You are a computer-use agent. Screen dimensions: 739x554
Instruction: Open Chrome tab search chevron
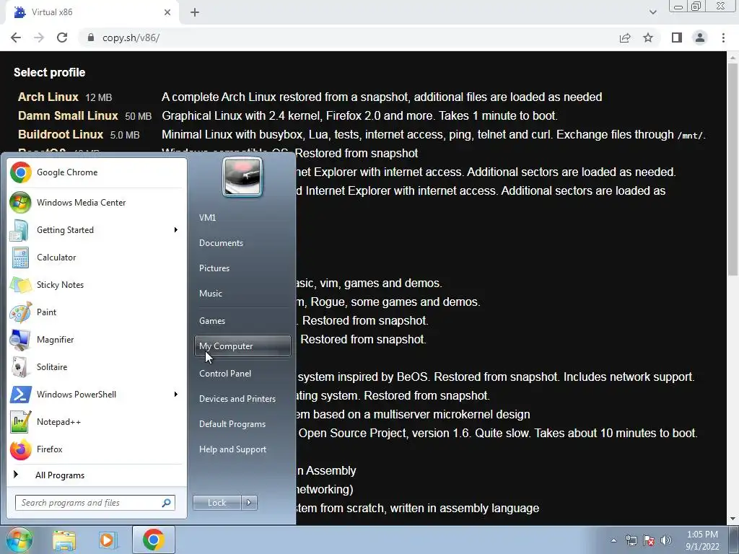click(652, 12)
